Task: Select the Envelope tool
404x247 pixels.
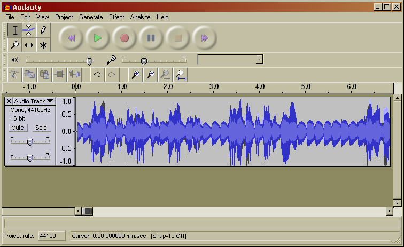Action: [x=29, y=30]
